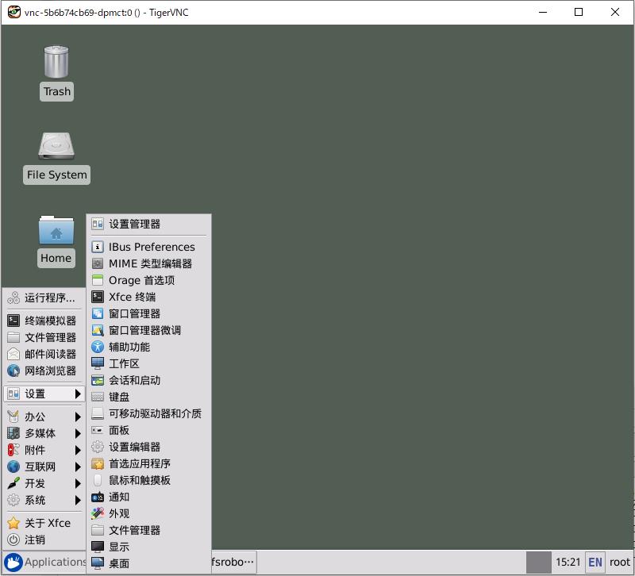Screen dimensions: 635x576
Task: Click the Xfce mouse Applications logo icon
Action: click(13, 563)
